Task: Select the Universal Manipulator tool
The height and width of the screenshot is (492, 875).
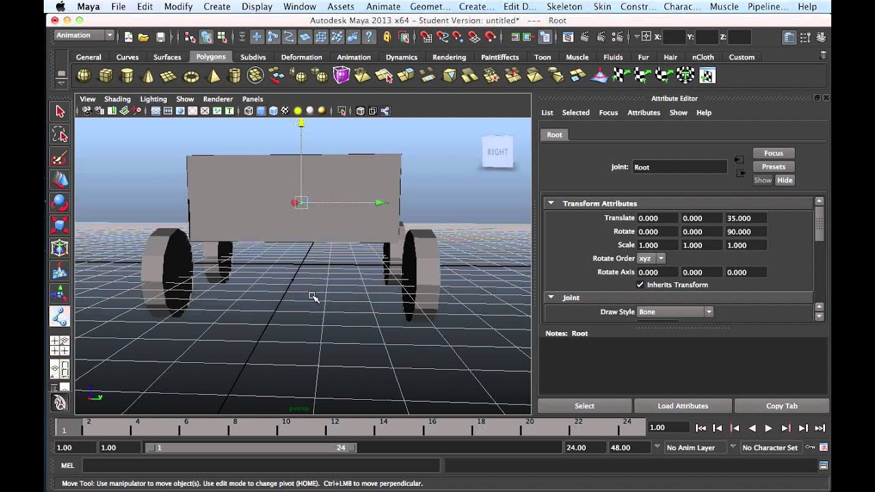Action: click(59, 248)
